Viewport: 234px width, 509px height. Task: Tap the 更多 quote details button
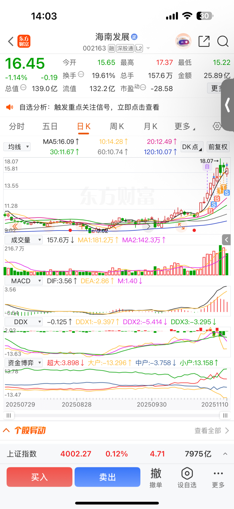point(214,88)
